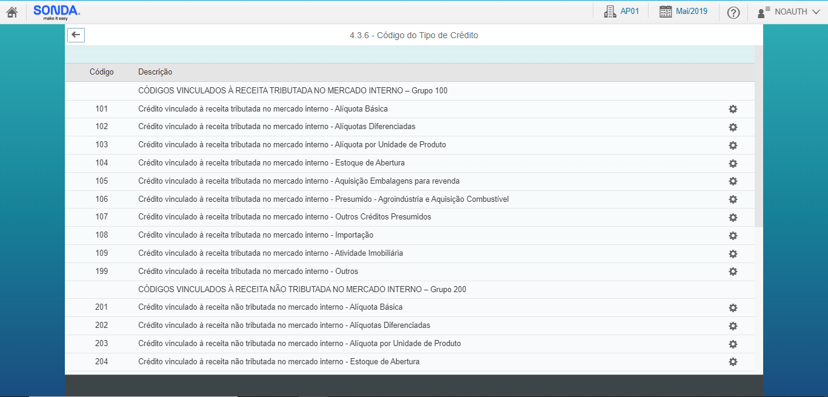Open gear settings for code 201
The image size is (828, 397).
(733, 308)
